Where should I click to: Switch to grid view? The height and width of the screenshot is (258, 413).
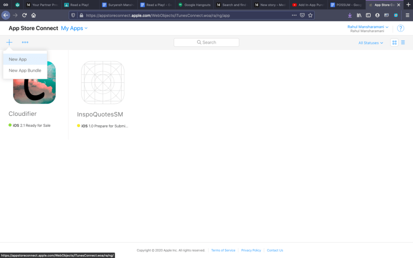coord(394,42)
